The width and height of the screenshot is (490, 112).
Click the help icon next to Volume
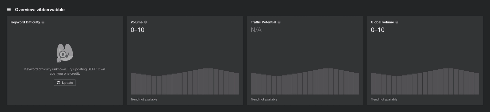145,22
